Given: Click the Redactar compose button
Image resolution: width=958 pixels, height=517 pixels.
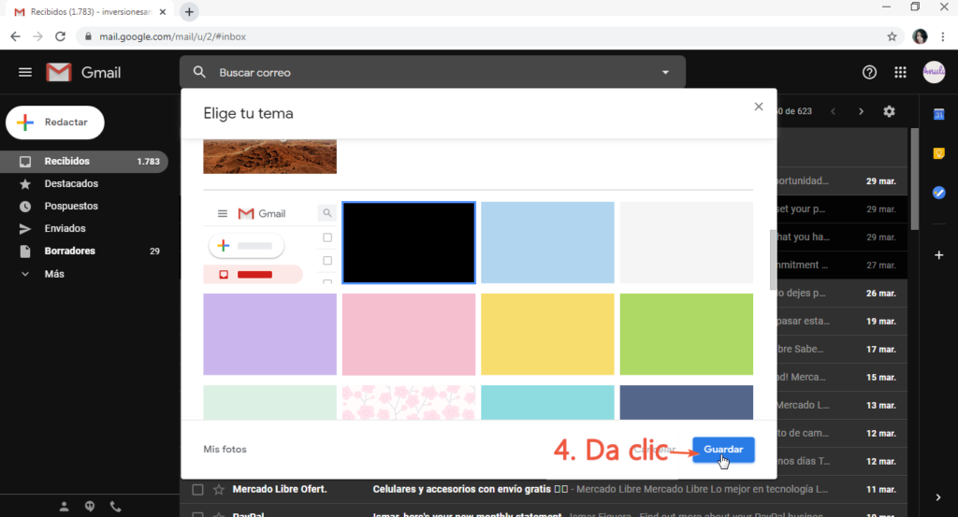Looking at the screenshot, I should coord(55,122).
